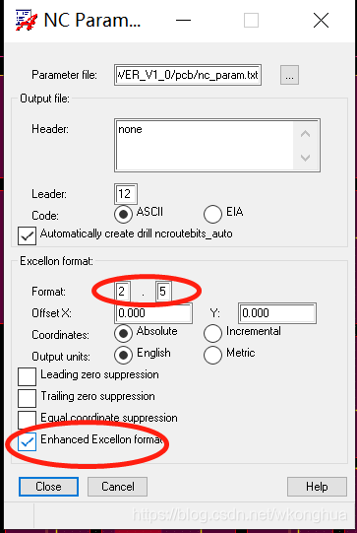Screen dimensions: 357x533
Task: Close the dialog with the X icon
Action: pyautogui.click(x=321, y=21)
